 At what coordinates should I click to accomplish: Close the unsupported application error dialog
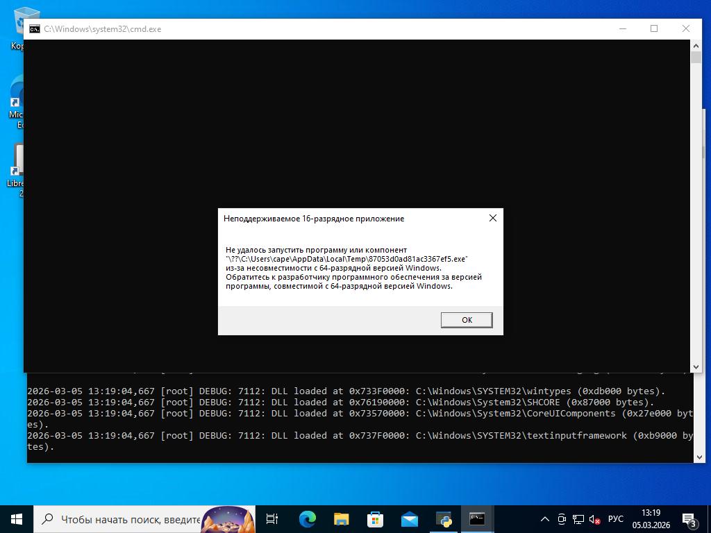tap(492, 218)
